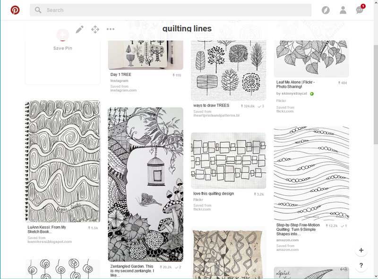This screenshot has width=378, height=279.
Task: Open the explore compass icon
Action: click(326, 10)
